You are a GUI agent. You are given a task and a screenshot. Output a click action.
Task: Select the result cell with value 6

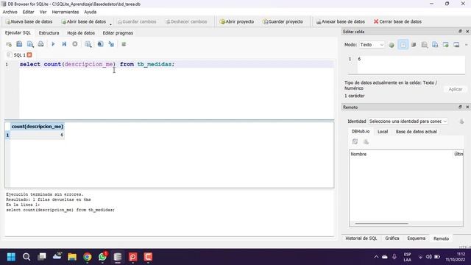[x=38, y=135]
